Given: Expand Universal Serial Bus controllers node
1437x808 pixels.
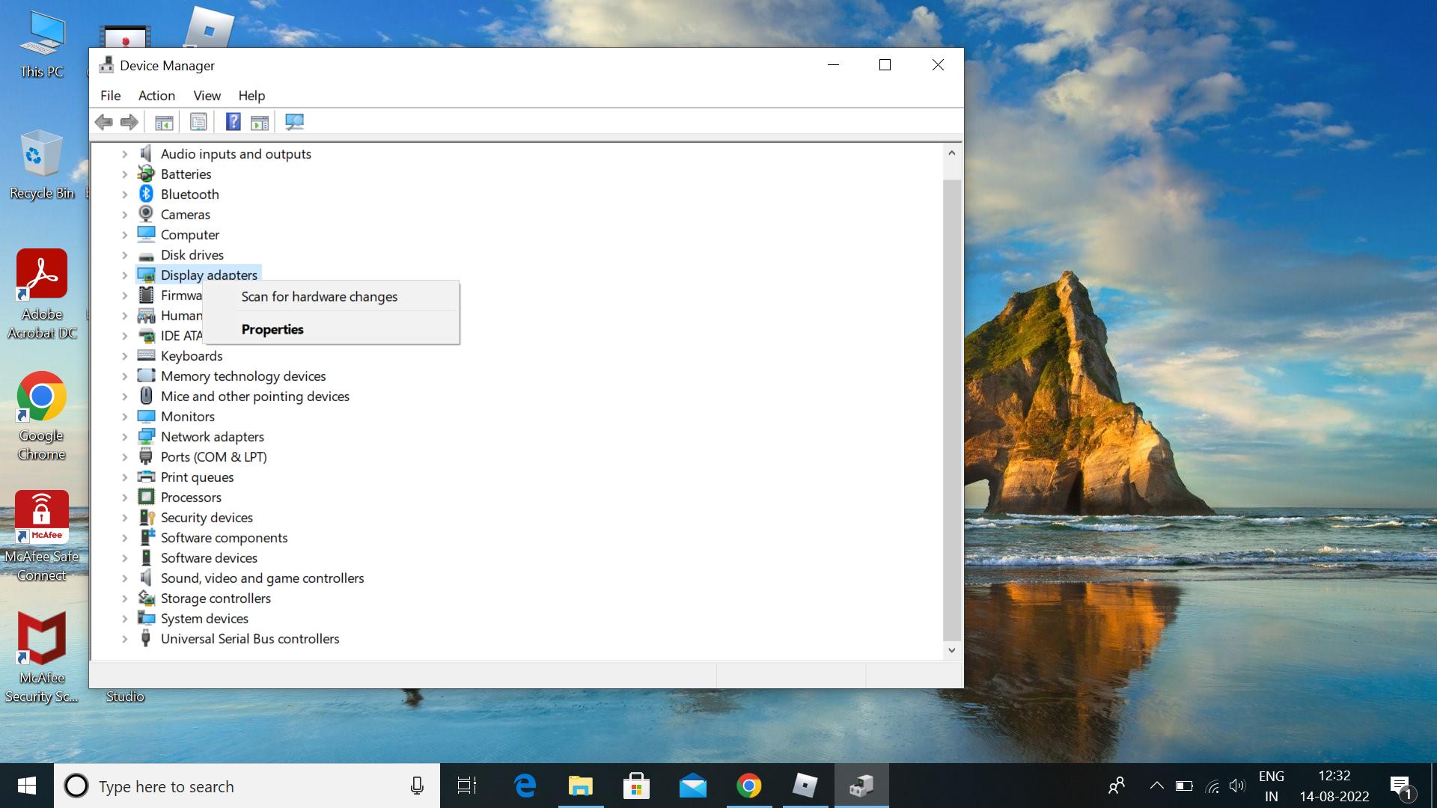Looking at the screenshot, I should click(x=125, y=638).
